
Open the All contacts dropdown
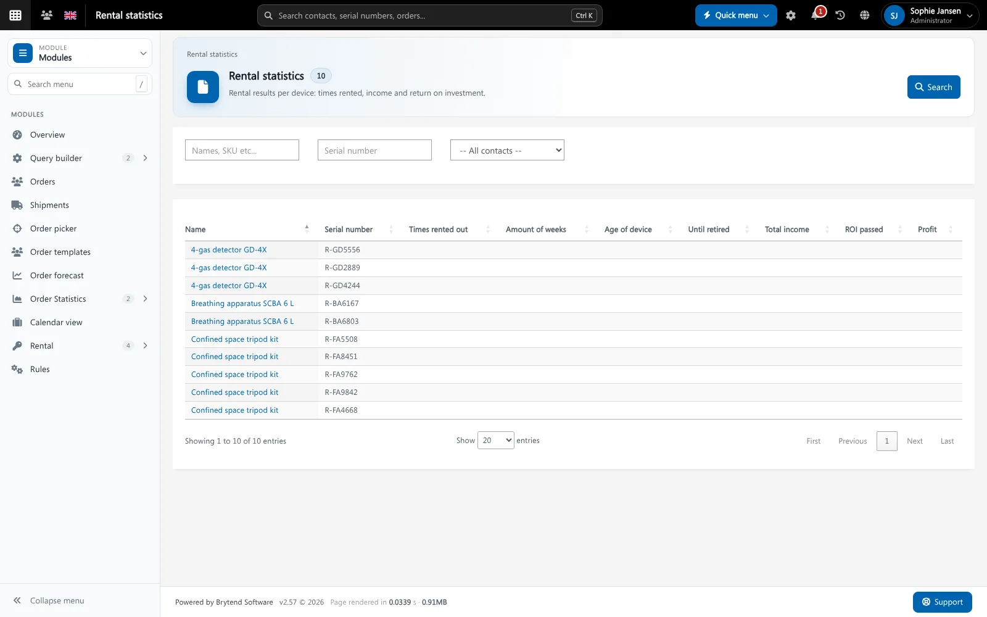tap(507, 150)
